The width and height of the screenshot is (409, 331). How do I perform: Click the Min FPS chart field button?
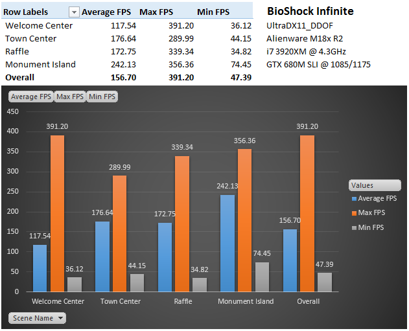click(x=102, y=97)
